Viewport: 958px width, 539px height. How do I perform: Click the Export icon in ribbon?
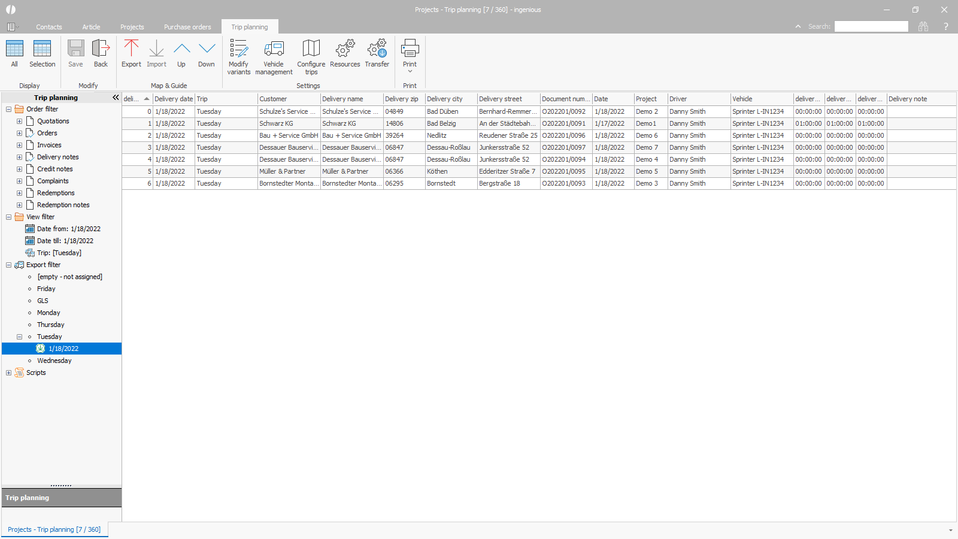pos(131,54)
